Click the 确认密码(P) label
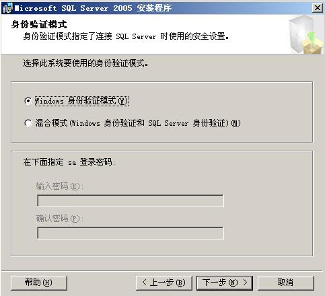The image size is (325, 296). (x=60, y=219)
